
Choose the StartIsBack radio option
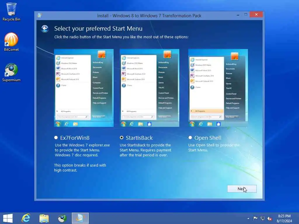coord(121,138)
